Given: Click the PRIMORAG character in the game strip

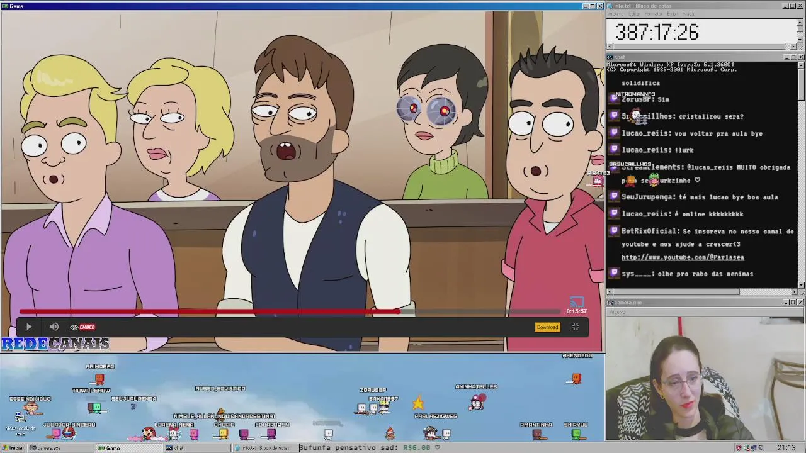Looking at the screenshot, I should (x=99, y=378).
